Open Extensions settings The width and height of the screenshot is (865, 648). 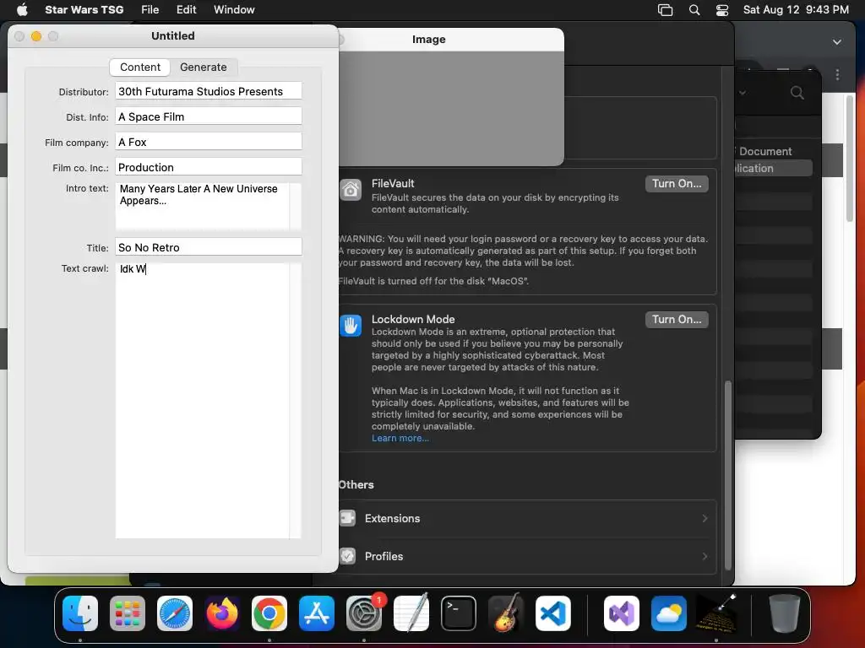point(527,519)
